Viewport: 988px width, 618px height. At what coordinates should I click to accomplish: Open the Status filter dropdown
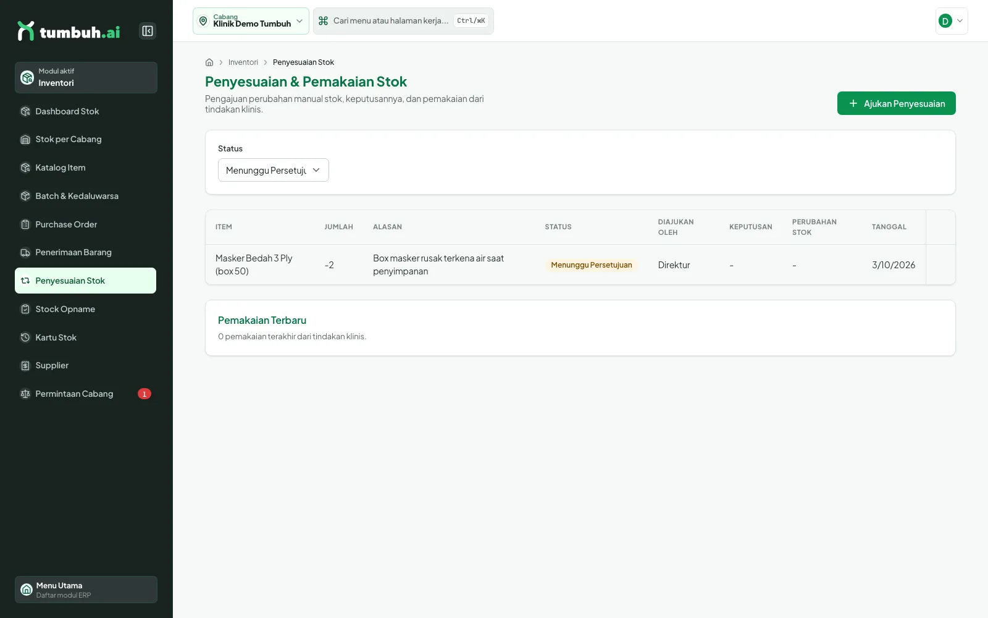pyautogui.click(x=274, y=170)
